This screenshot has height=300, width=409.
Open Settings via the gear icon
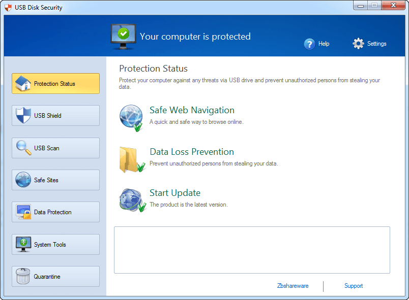click(x=358, y=44)
